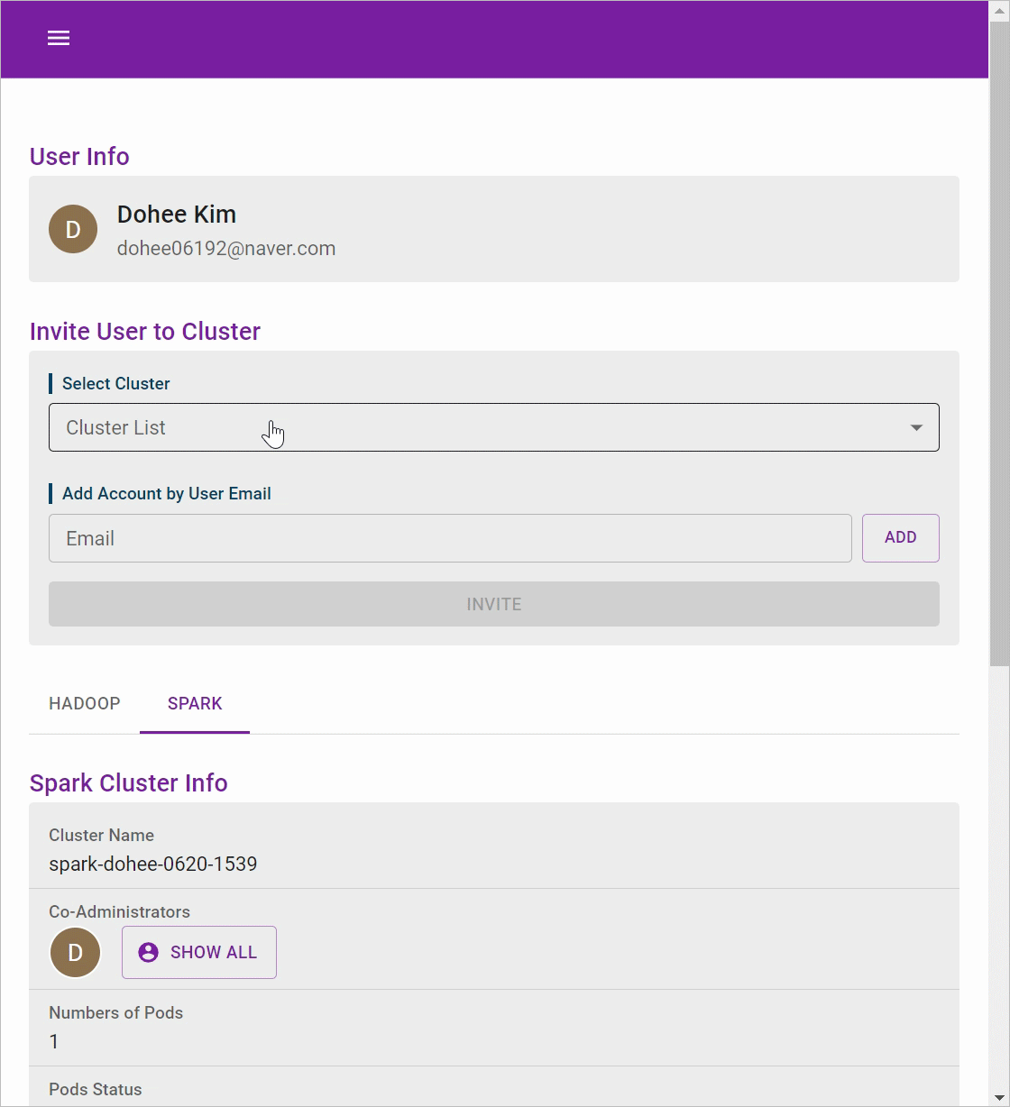Click the Add Account by User Email label

tap(167, 493)
